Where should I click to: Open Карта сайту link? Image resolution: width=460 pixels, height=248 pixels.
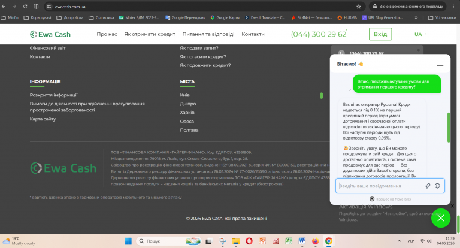click(x=43, y=119)
